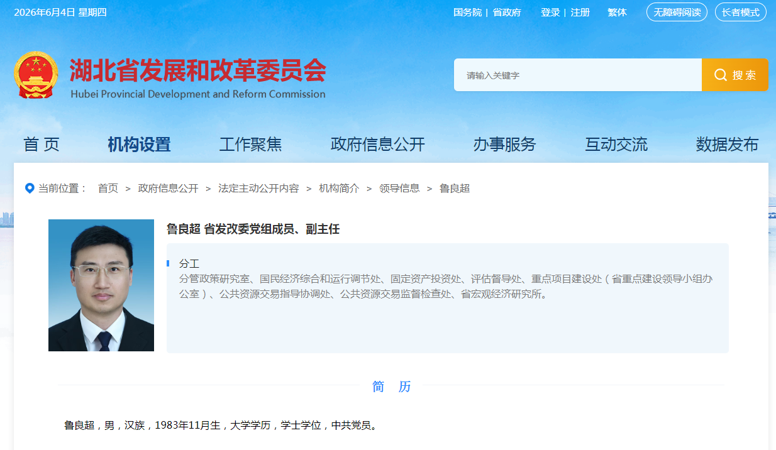776x450 pixels.
Task: Click the 登录 link
Action: (550, 13)
